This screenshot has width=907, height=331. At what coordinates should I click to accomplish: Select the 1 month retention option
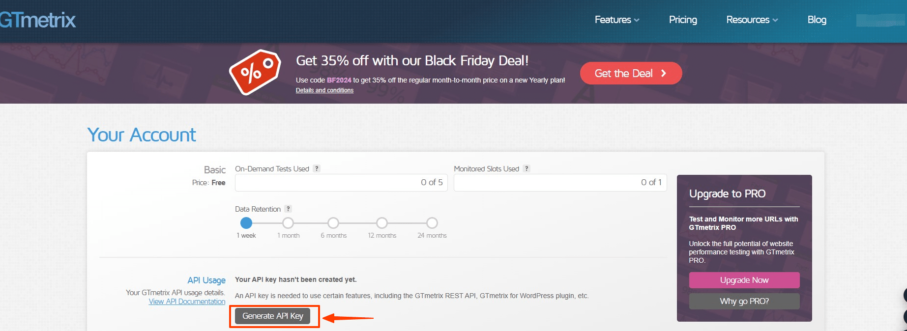pos(288,223)
